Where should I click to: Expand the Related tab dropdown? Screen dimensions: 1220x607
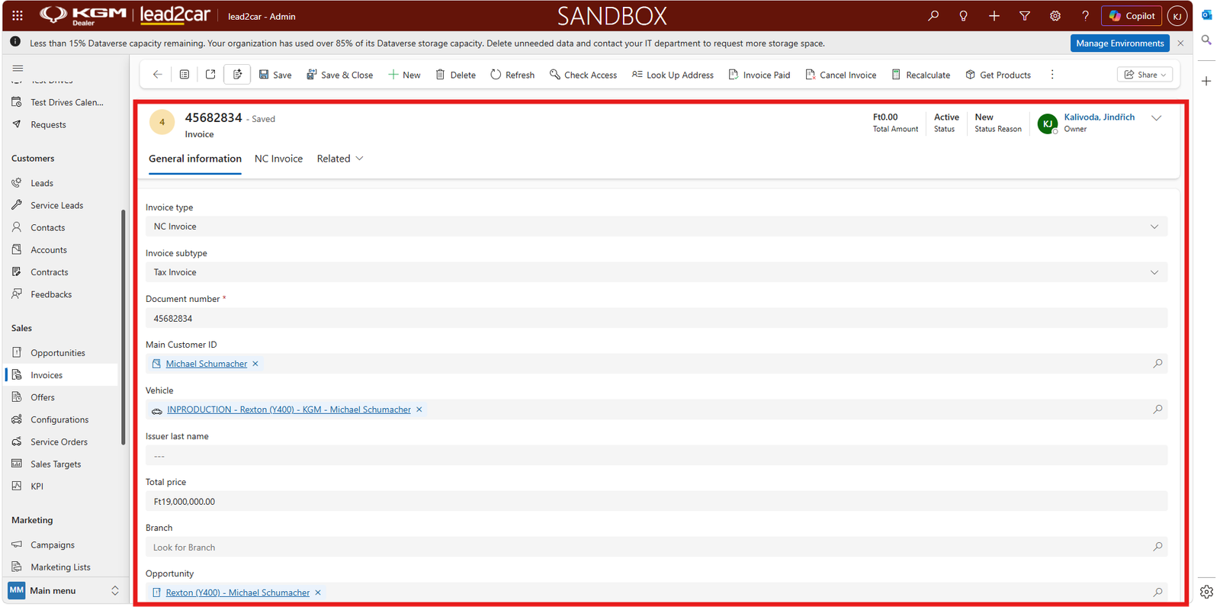click(340, 159)
